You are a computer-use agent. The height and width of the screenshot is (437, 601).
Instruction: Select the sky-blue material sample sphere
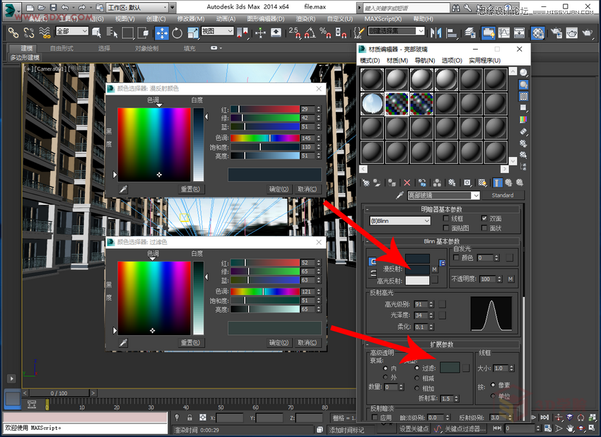click(x=372, y=104)
